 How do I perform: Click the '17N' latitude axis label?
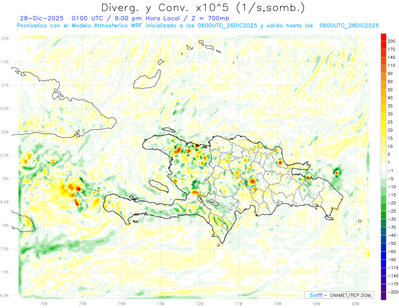[5, 272]
